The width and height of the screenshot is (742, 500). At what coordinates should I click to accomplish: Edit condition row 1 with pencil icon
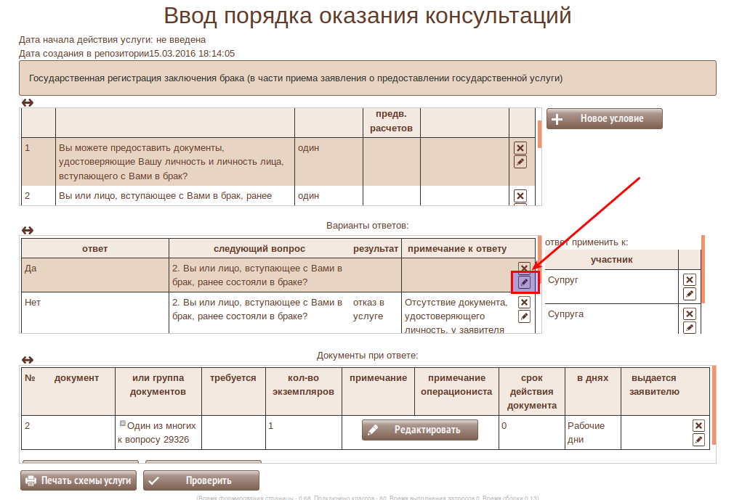click(x=520, y=162)
